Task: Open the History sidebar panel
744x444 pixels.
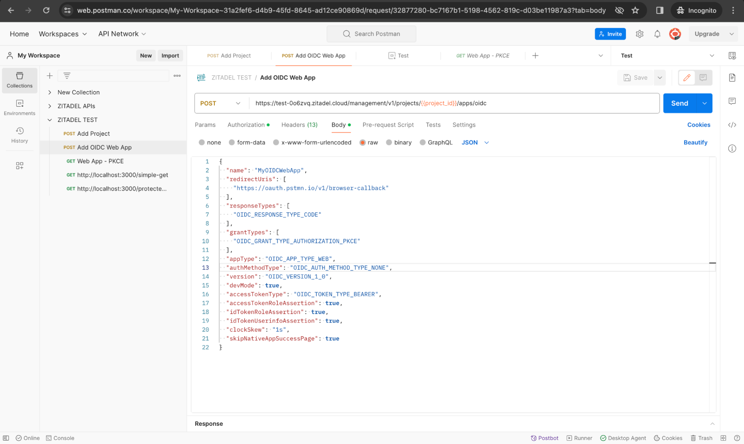Action: click(x=19, y=135)
